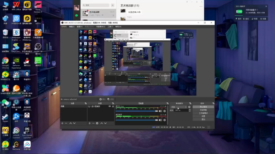The image size is (275, 154).
Task: Open WeGame desktop shortcut
Action: click(16, 146)
